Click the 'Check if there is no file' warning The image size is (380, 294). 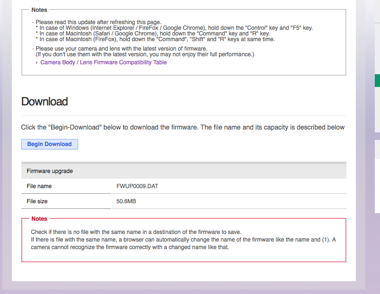(136, 232)
